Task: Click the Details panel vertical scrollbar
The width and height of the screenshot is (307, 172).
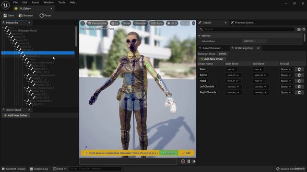Action: 305,37
